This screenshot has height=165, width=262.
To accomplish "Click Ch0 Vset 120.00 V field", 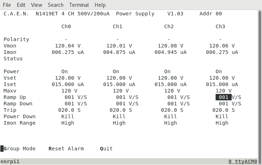I will (x=68, y=78).
